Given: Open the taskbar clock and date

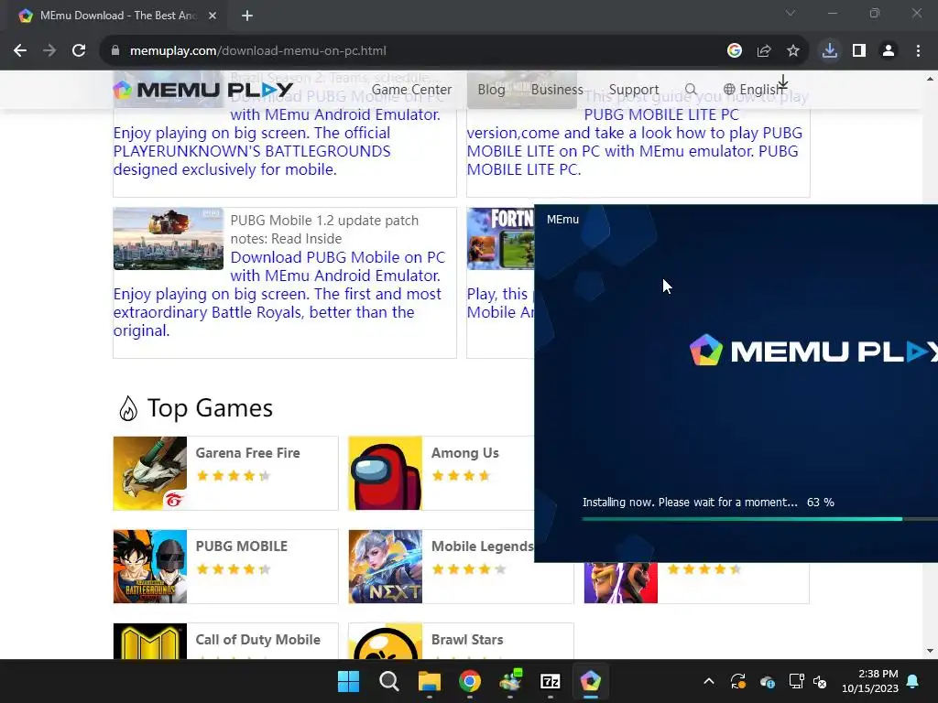Looking at the screenshot, I should click(870, 681).
